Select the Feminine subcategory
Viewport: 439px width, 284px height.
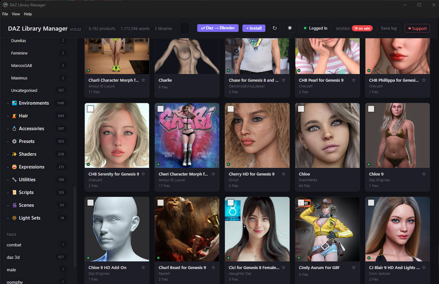pyautogui.click(x=38, y=53)
